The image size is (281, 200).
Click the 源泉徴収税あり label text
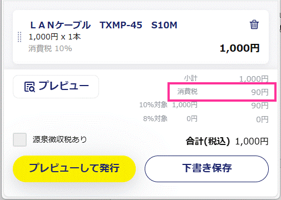(60, 139)
